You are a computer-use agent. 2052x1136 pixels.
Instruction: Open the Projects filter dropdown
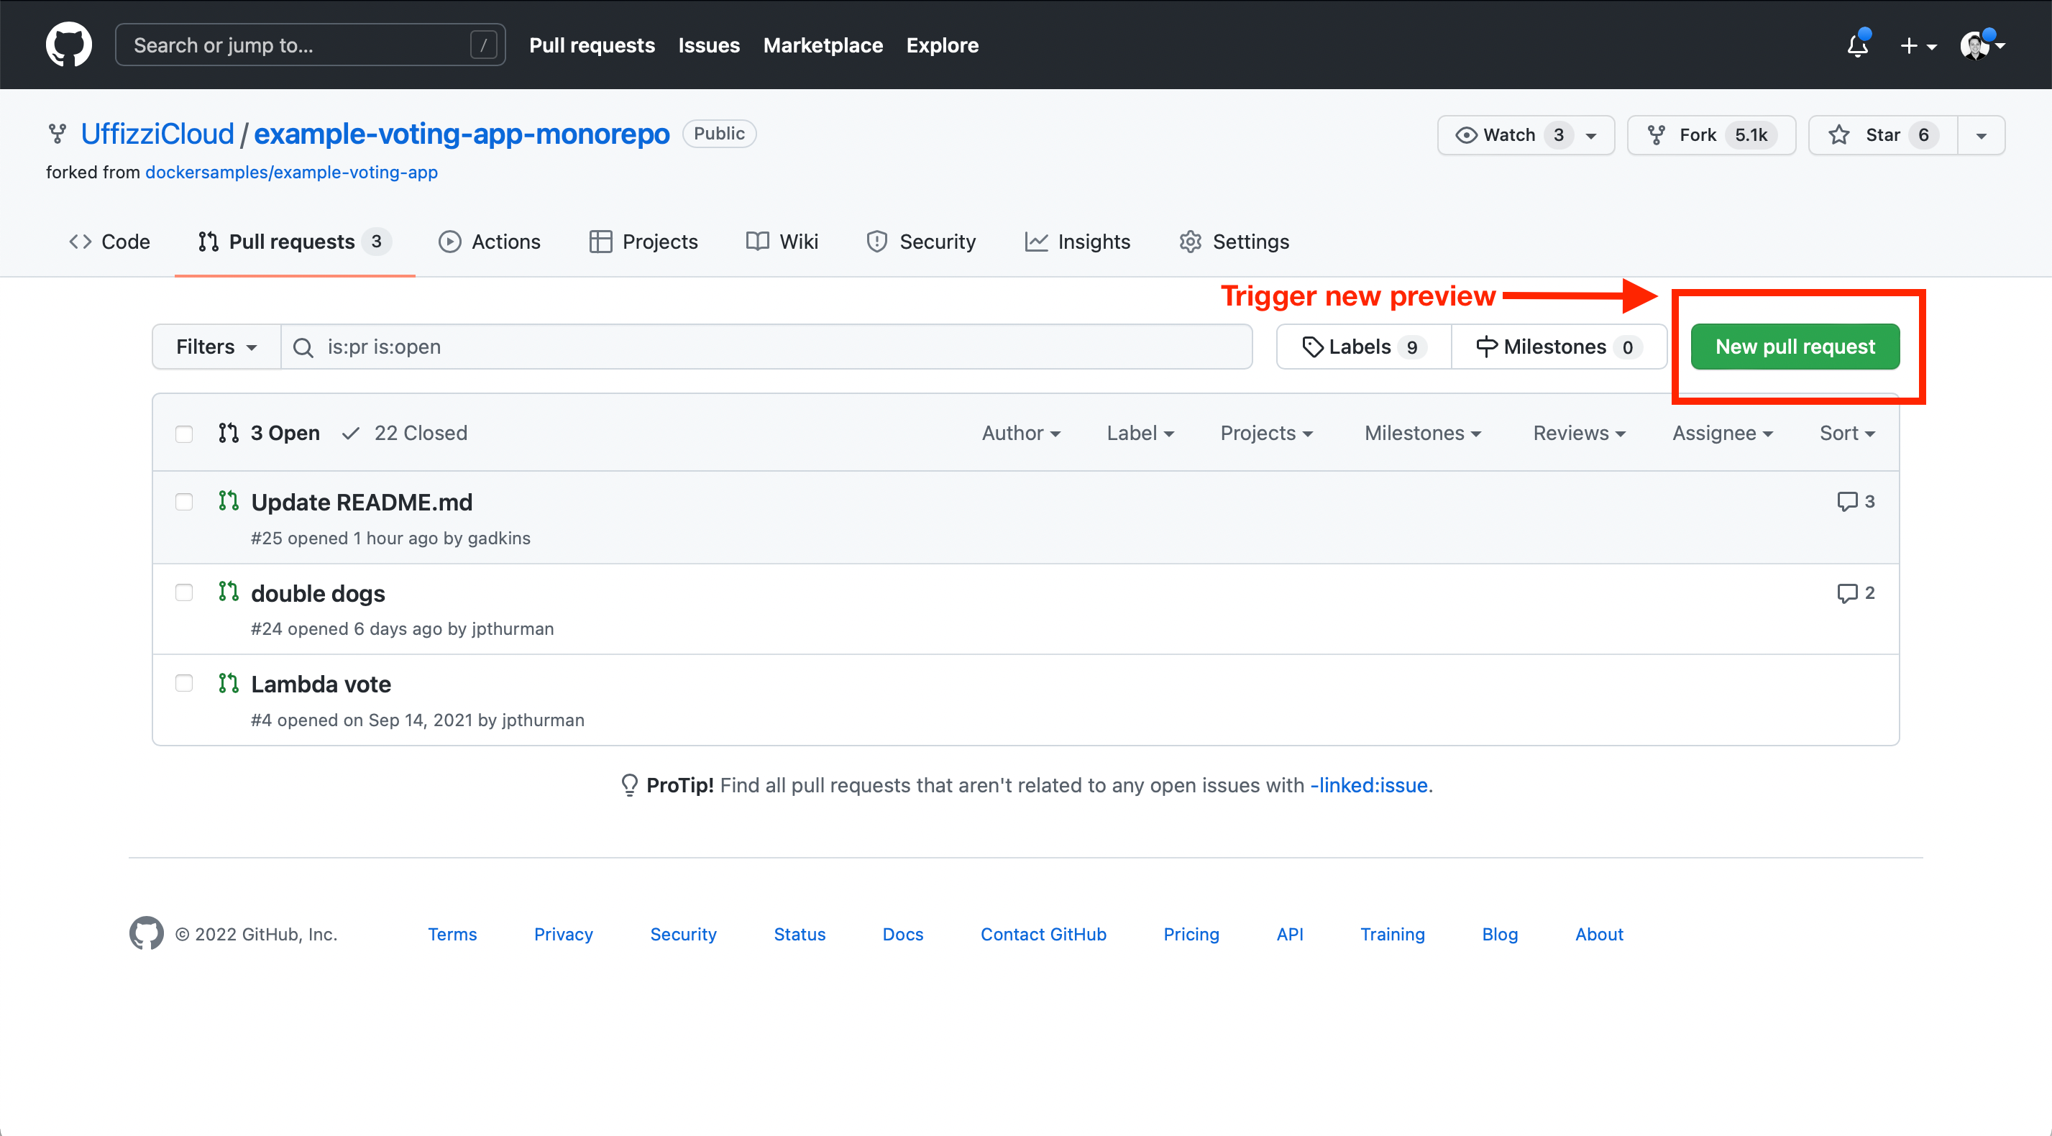pos(1267,434)
